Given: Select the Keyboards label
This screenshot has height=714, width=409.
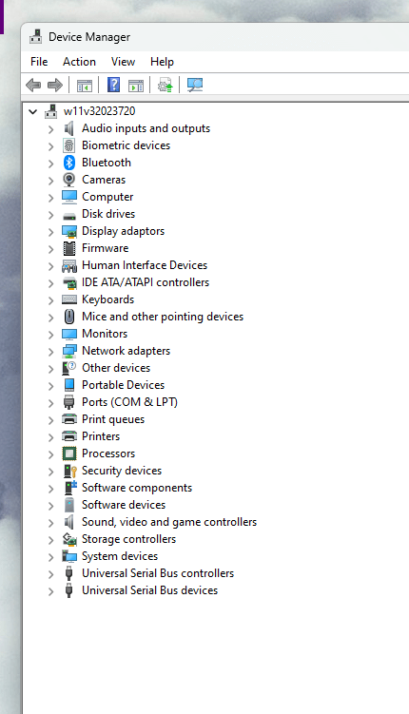Looking at the screenshot, I should [x=107, y=299].
